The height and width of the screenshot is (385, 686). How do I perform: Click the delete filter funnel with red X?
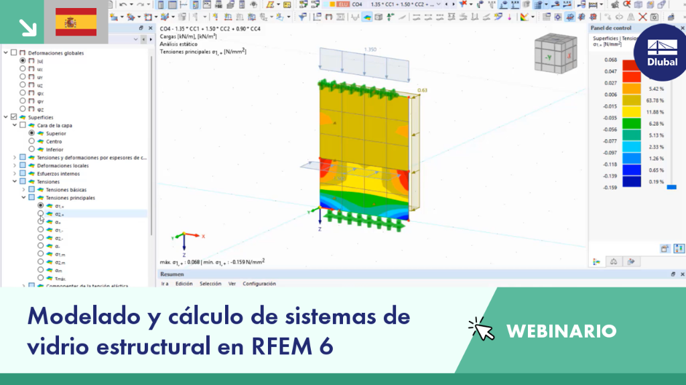(464, 5)
